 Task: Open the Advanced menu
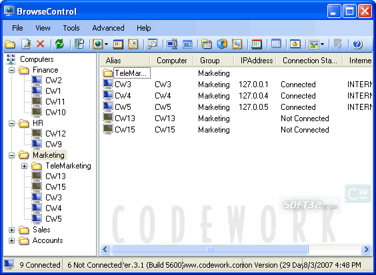108,28
